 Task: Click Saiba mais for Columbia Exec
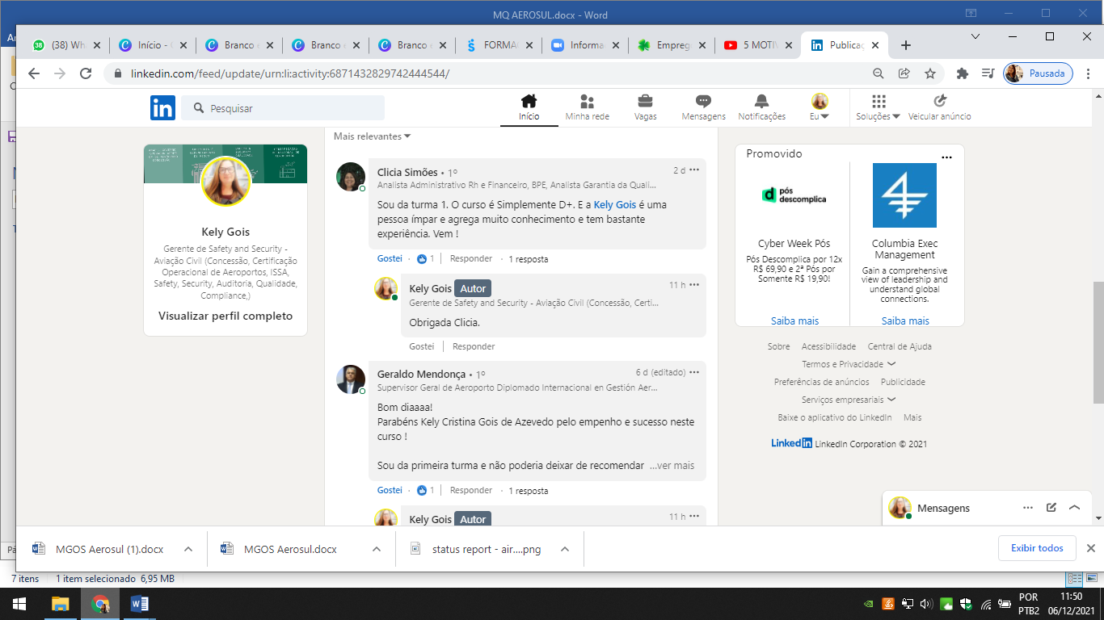click(905, 320)
